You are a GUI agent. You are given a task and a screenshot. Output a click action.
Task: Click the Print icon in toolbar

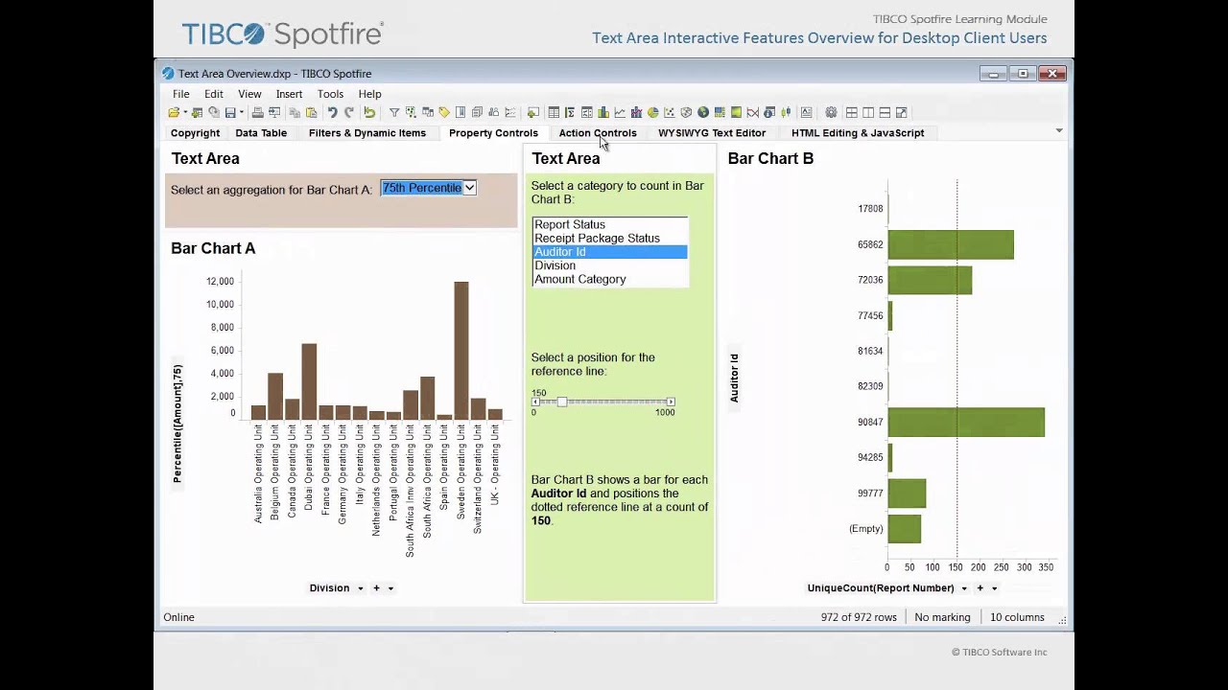coord(257,112)
